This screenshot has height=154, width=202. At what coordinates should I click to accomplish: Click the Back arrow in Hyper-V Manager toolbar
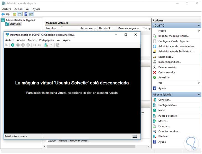tap(3, 14)
